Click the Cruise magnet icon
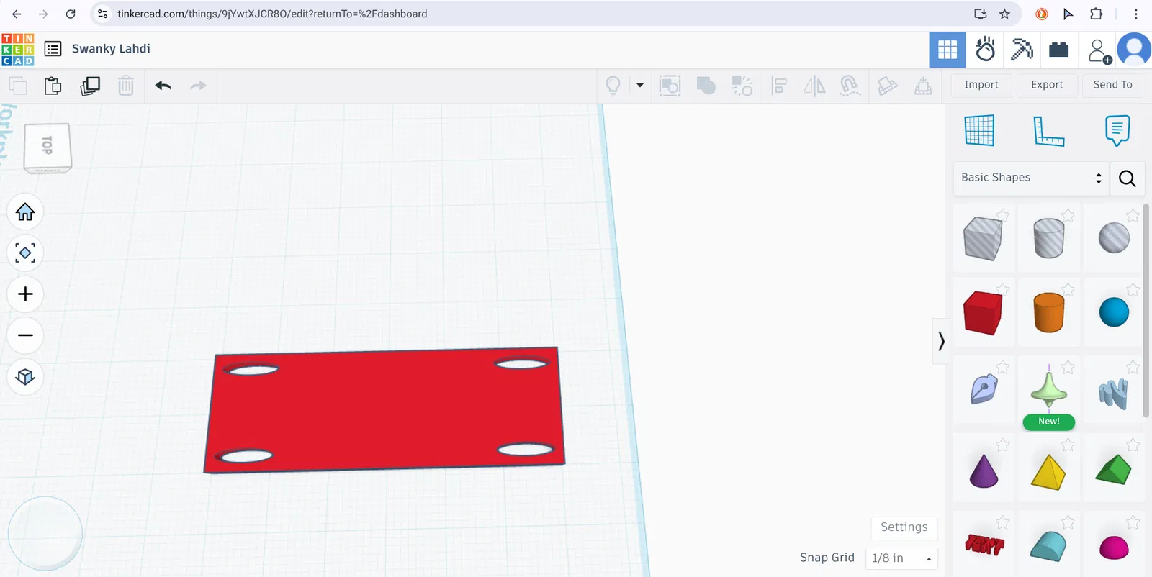 850,86
